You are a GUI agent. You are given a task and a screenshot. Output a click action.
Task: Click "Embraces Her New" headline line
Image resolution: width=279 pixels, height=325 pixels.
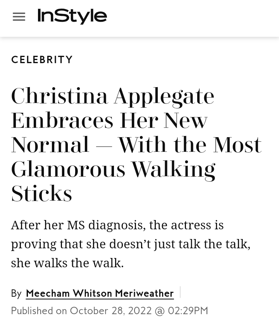click(109, 120)
